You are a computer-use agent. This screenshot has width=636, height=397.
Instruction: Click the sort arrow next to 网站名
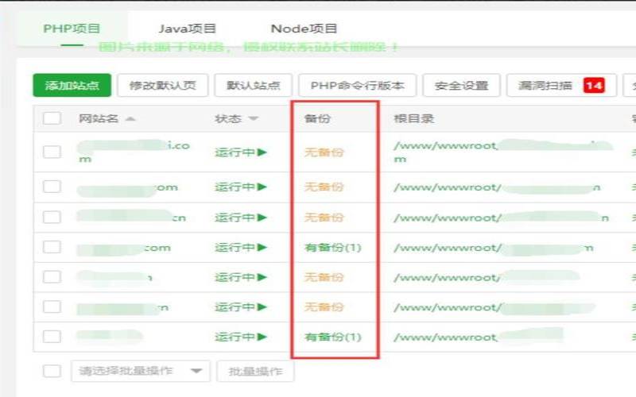tap(130, 119)
